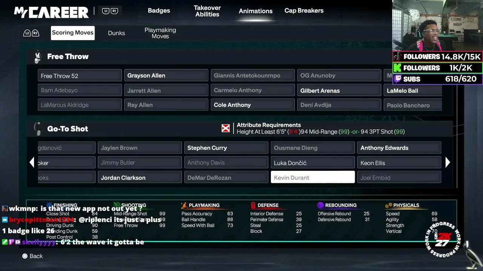Click the Defense category shield icon

[253, 205]
